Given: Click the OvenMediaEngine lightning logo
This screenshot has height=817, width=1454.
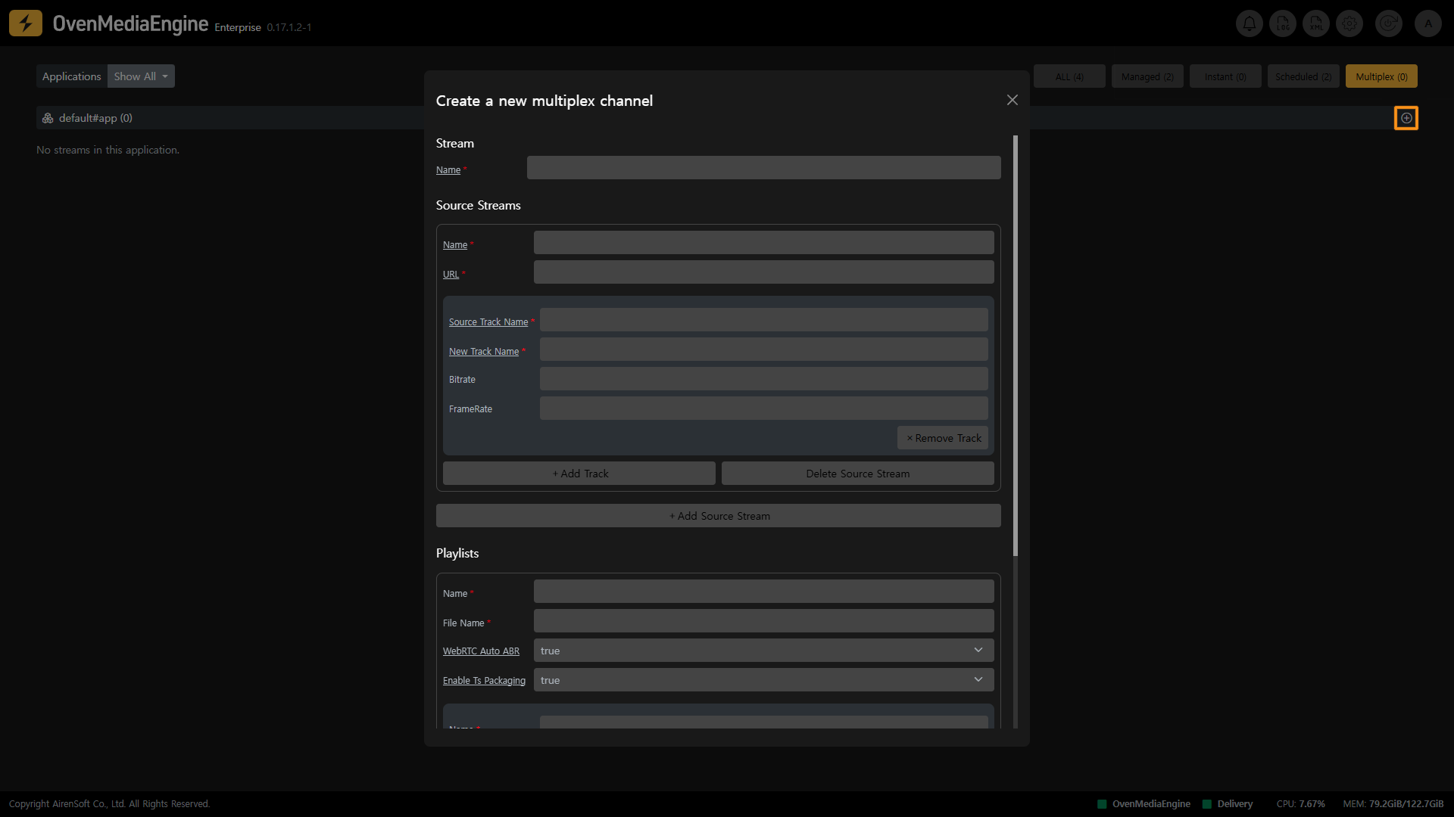Looking at the screenshot, I should coord(26,23).
